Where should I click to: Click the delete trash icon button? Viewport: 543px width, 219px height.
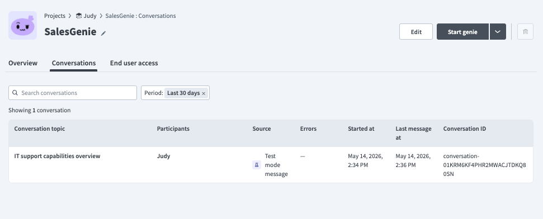pyautogui.click(x=525, y=32)
